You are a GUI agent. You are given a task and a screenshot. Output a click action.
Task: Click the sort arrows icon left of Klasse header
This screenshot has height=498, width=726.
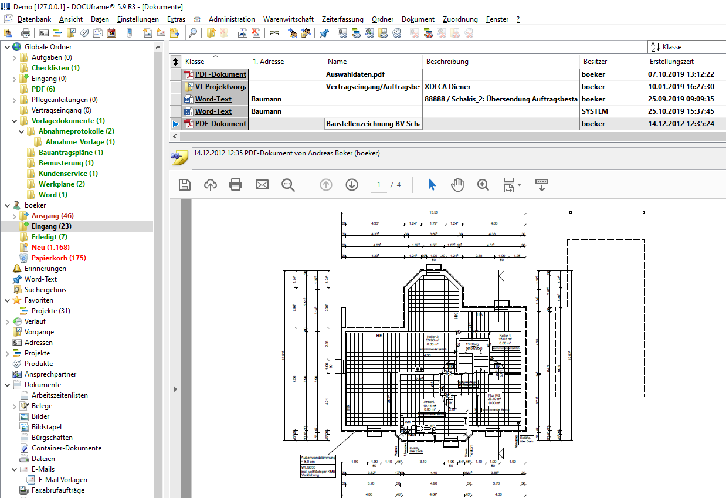[x=175, y=62]
